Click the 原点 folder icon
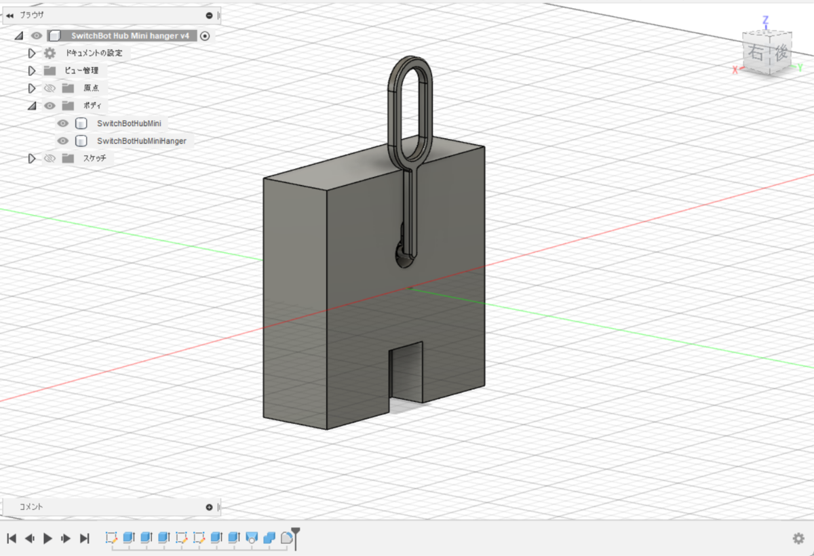This screenshot has width=814, height=556. (x=67, y=88)
